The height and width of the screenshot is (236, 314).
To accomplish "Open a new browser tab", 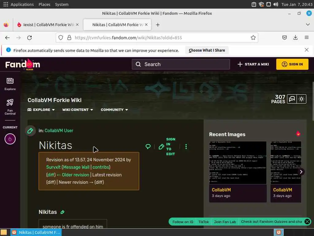I will 158,25.
